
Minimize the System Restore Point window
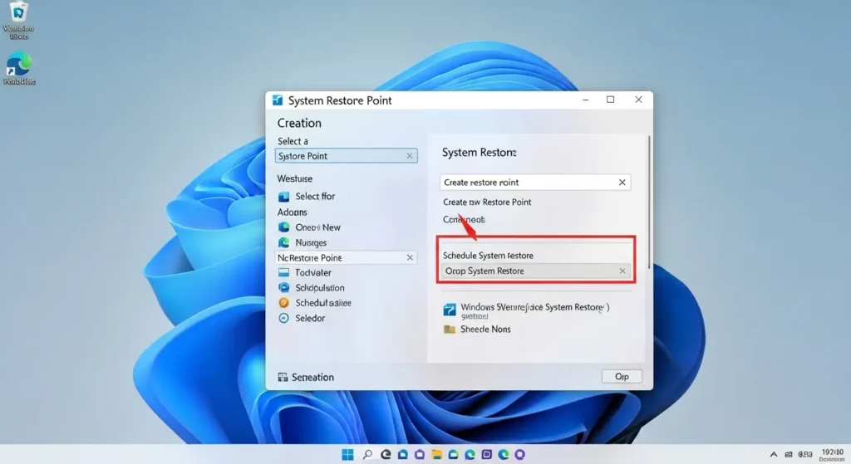tap(586, 100)
